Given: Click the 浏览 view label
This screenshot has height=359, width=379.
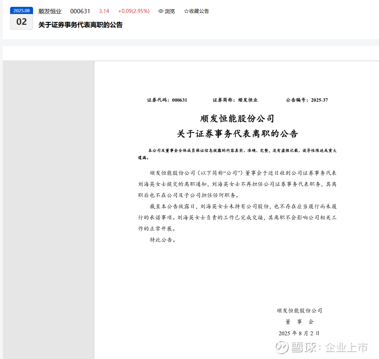Looking at the screenshot, I should point(170,11).
